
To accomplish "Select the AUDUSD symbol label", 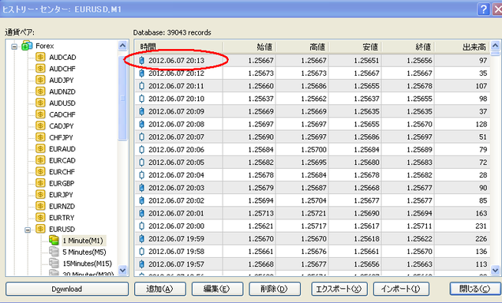I will click(x=62, y=103).
